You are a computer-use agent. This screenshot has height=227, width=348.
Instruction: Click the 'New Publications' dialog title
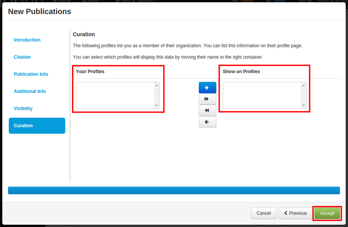pyautogui.click(x=40, y=11)
